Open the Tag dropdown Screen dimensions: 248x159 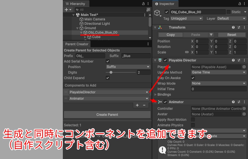tap(187, 18)
